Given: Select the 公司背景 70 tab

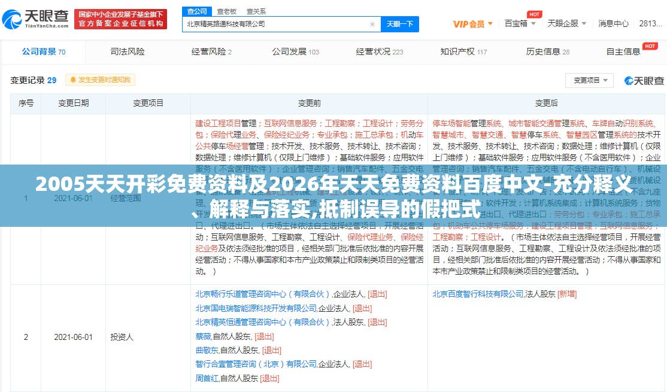Looking at the screenshot, I should point(43,52).
